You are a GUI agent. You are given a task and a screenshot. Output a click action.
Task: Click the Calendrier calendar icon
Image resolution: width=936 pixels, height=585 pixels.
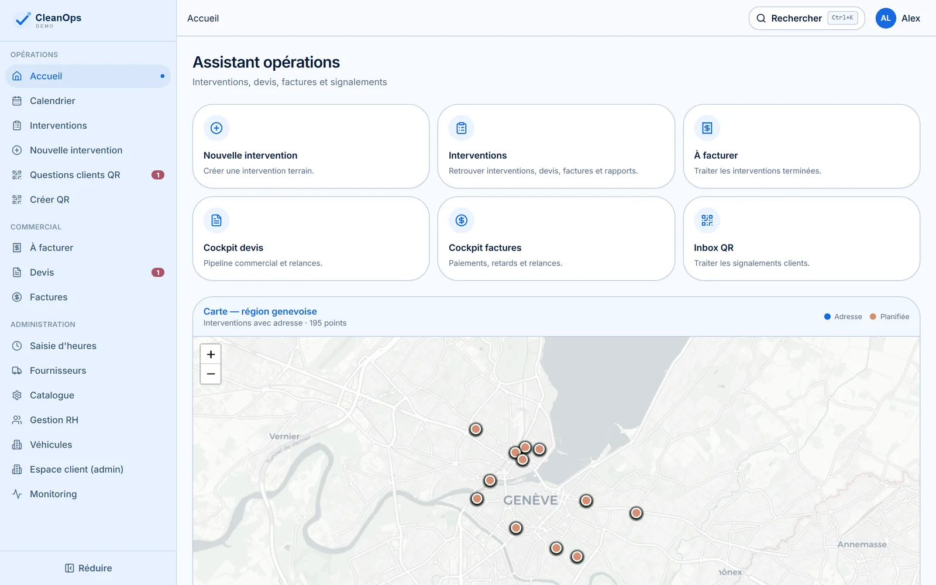coord(17,101)
